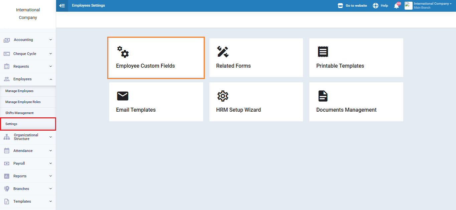Collapse sidebar using the top-left arrow icon

(62, 6)
